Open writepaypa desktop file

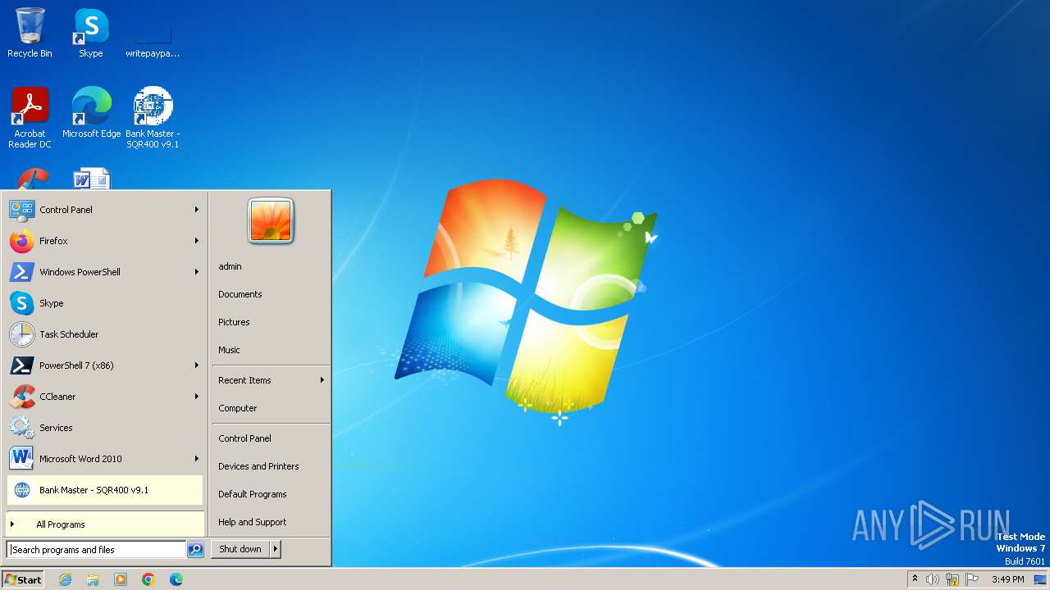coord(153,39)
